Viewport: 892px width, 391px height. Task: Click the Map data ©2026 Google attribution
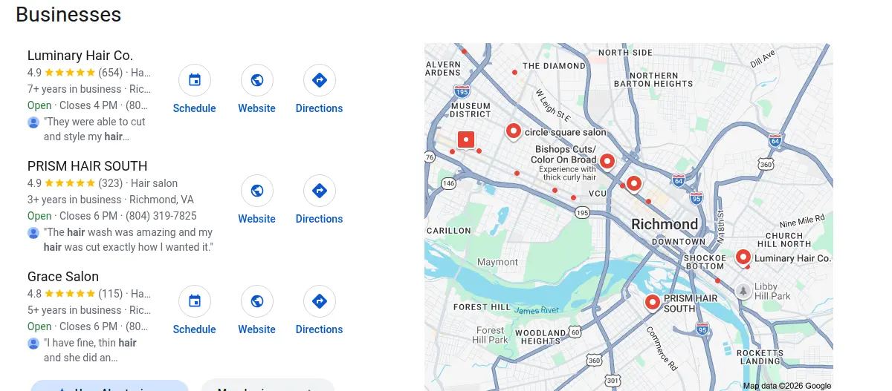click(x=787, y=386)
